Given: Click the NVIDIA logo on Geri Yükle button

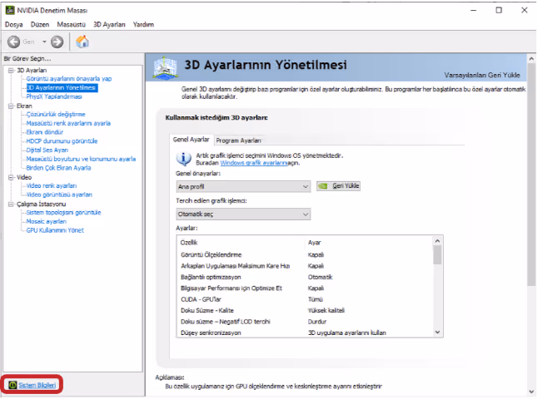Looking at the screenshot, I should pyautogui.click(x=323, y=186).
